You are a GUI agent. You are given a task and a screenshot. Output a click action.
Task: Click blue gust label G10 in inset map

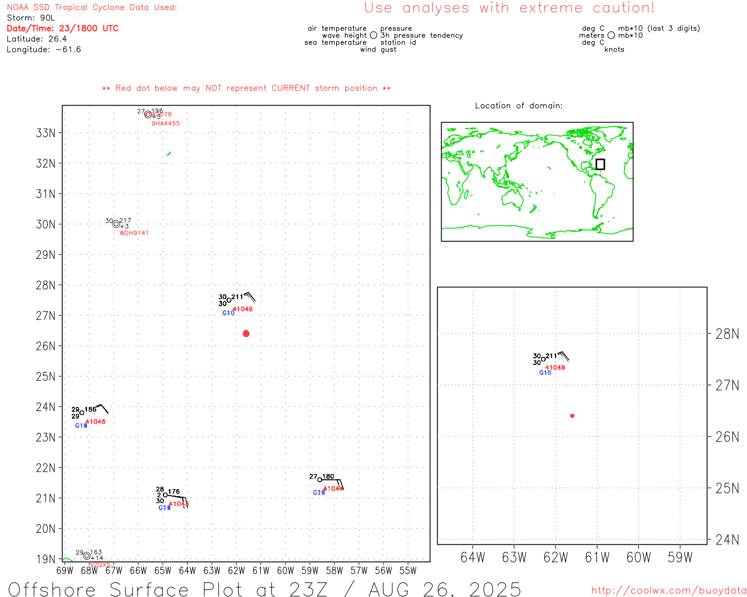click(x=545, y=373)
